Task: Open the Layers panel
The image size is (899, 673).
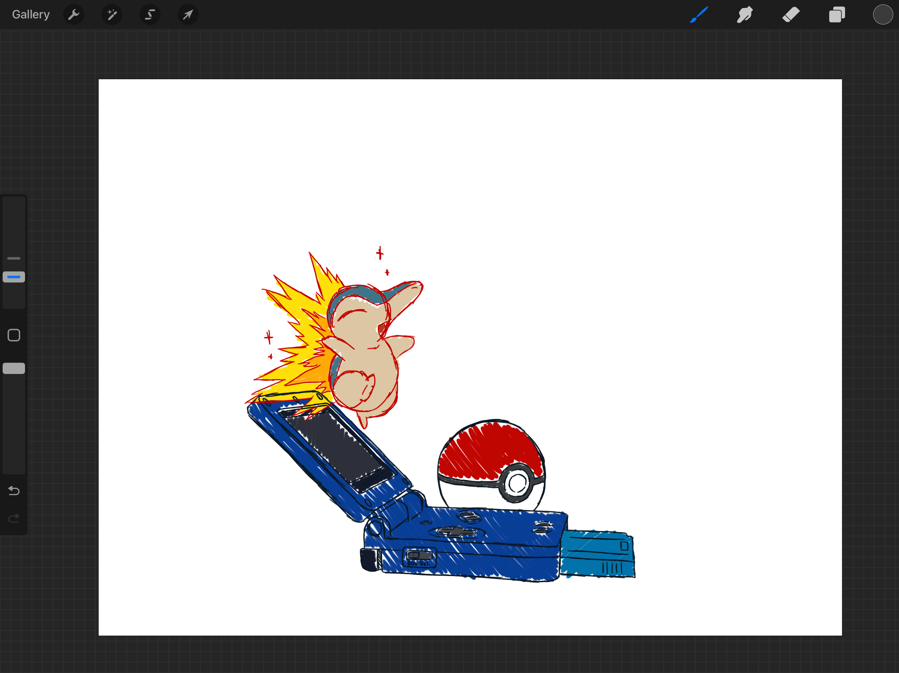Action: click(x=837, y=14)
